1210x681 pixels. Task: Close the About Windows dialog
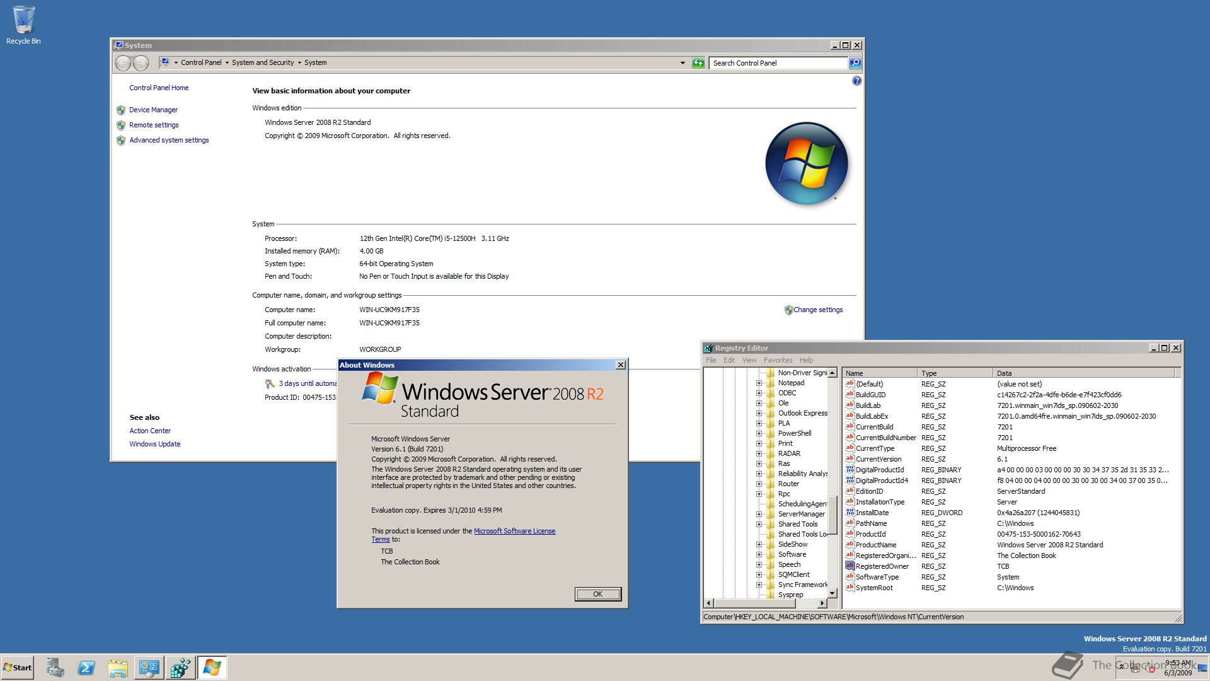tap(620, 365)
